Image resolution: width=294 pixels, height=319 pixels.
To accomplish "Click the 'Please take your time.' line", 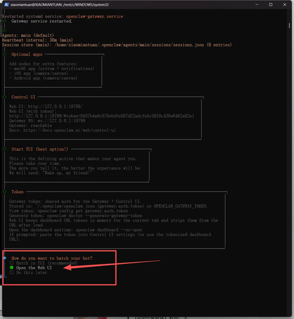I will 35,164.
